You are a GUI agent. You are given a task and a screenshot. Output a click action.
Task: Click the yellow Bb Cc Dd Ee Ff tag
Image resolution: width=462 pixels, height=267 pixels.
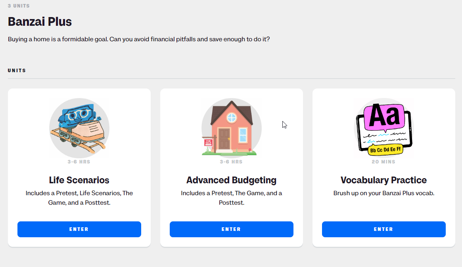pyautogui.click(x=385, y=150)
